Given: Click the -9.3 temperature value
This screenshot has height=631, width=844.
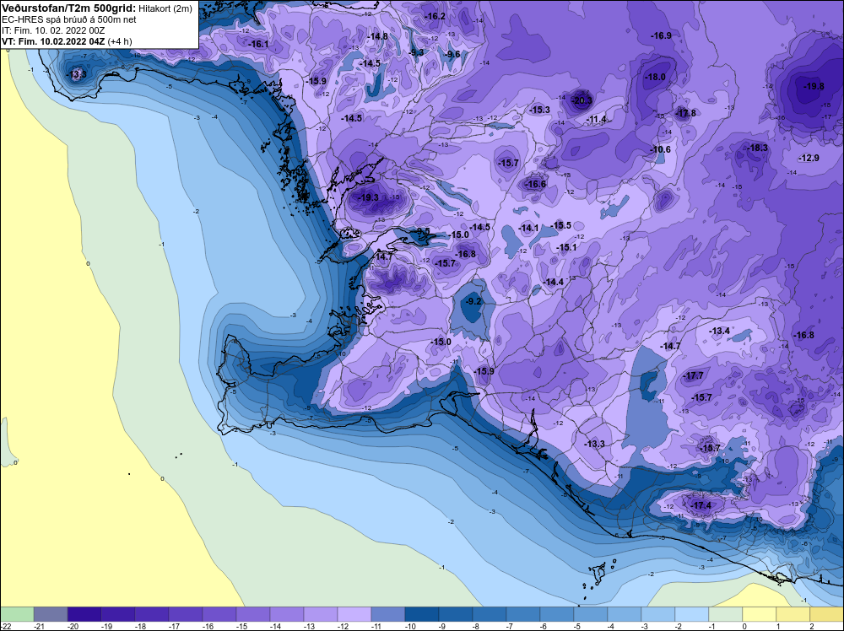Looking at the screenshot, I should [x=417, y=52].
